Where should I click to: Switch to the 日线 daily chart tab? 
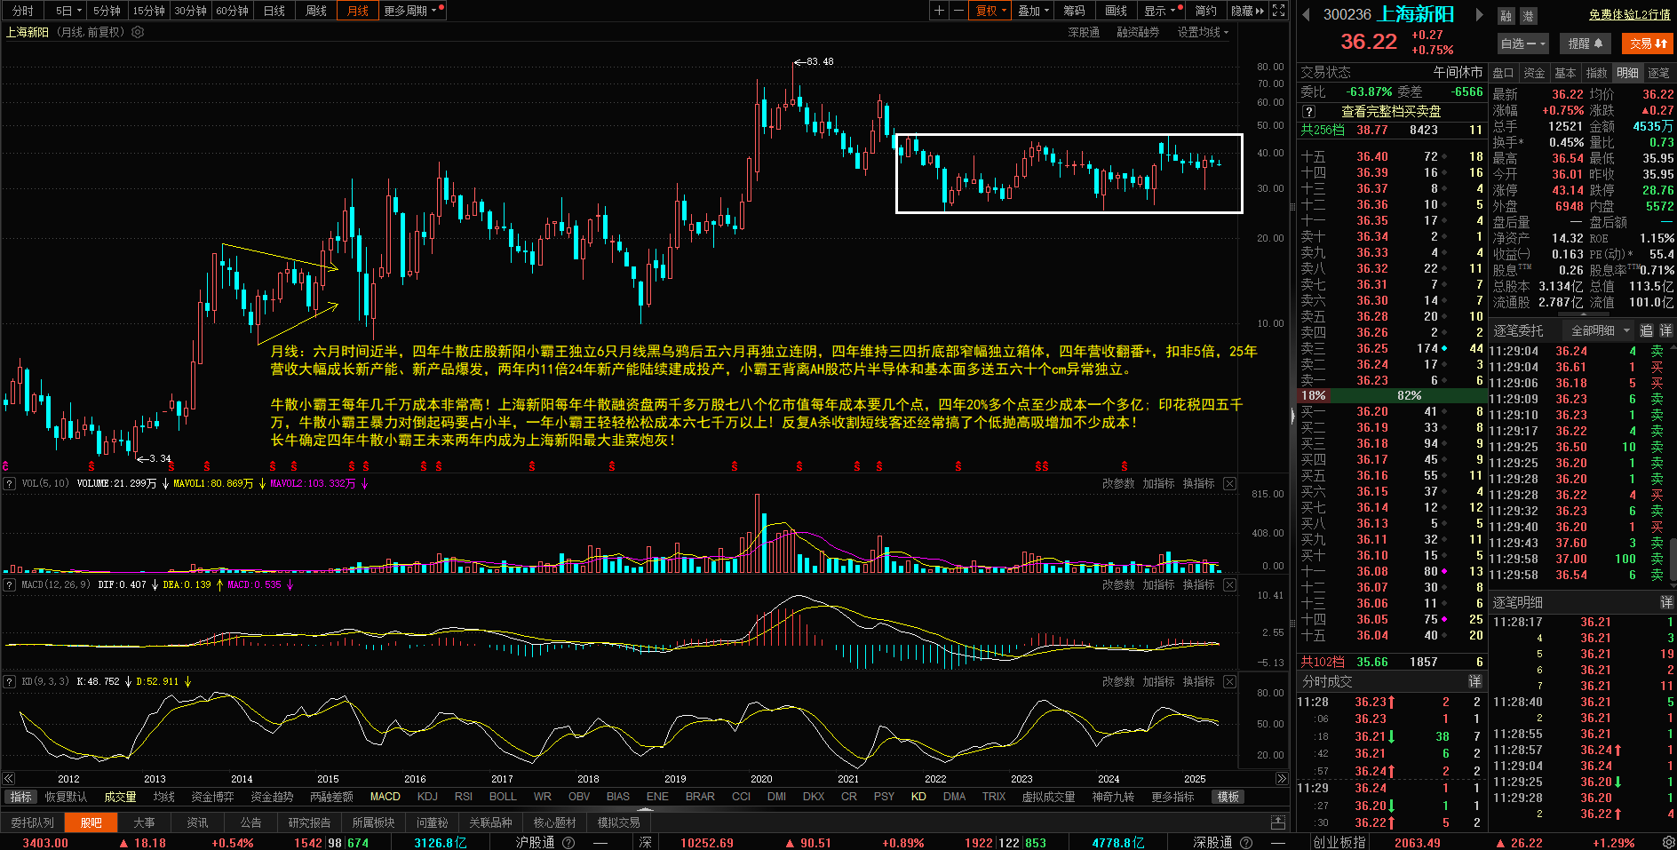pyautogui.click(x=274, y=11)
